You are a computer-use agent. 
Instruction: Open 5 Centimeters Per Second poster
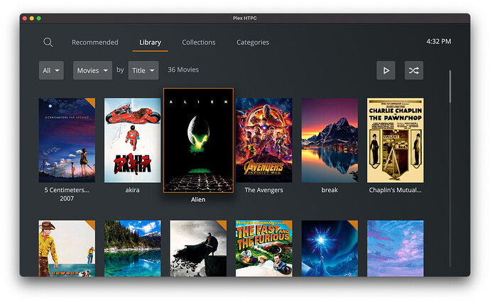pos(67,140)
